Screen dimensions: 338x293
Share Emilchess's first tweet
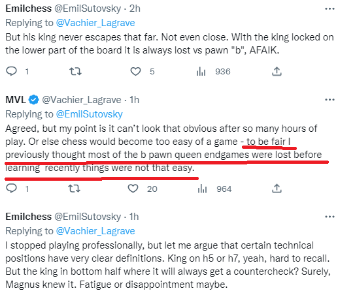277,71
